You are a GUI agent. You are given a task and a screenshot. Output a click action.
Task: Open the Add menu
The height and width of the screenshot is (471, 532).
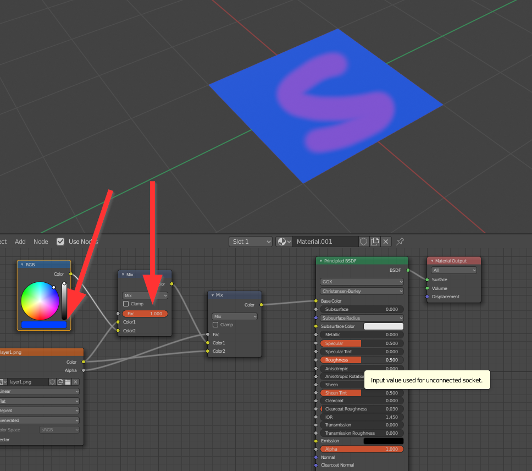(x=20, y=241)
